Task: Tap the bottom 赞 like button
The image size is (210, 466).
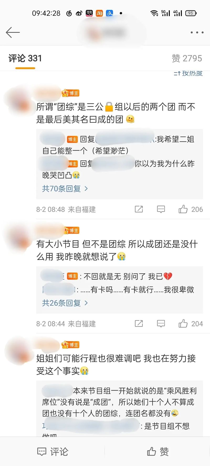Action: [157, 451]
